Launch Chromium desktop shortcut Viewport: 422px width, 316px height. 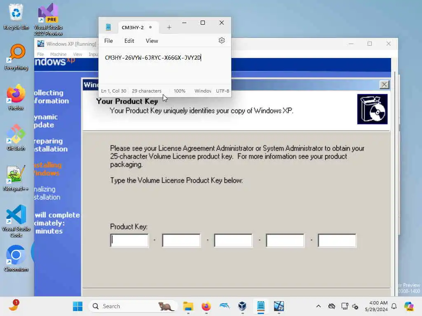tap(16, 258)
